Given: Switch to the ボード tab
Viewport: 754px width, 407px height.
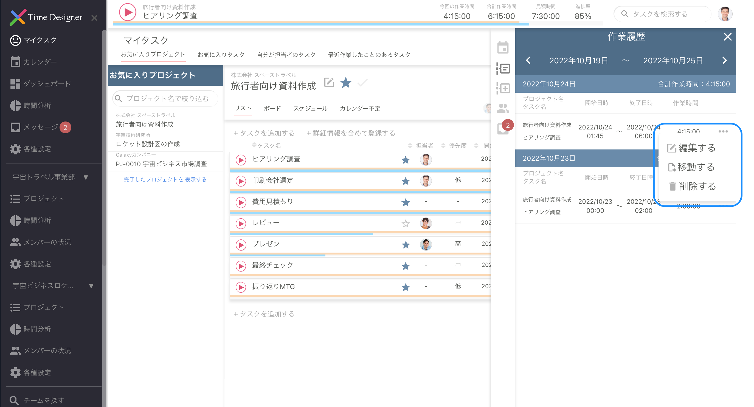Looking at the screenshot, I should tap(272, 109).
